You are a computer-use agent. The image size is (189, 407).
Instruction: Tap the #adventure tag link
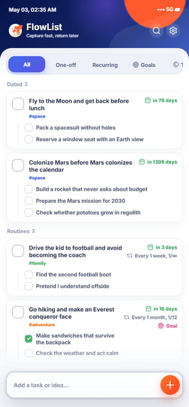coord(42,325)
